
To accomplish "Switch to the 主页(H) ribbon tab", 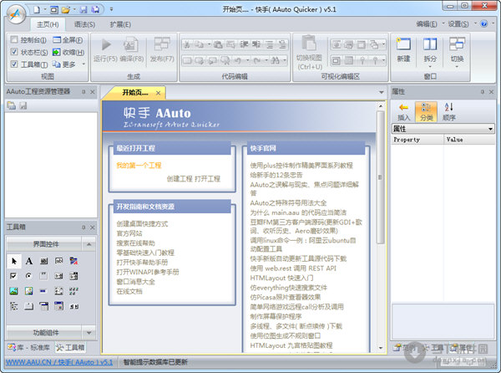I will click(x=48, y=24).
